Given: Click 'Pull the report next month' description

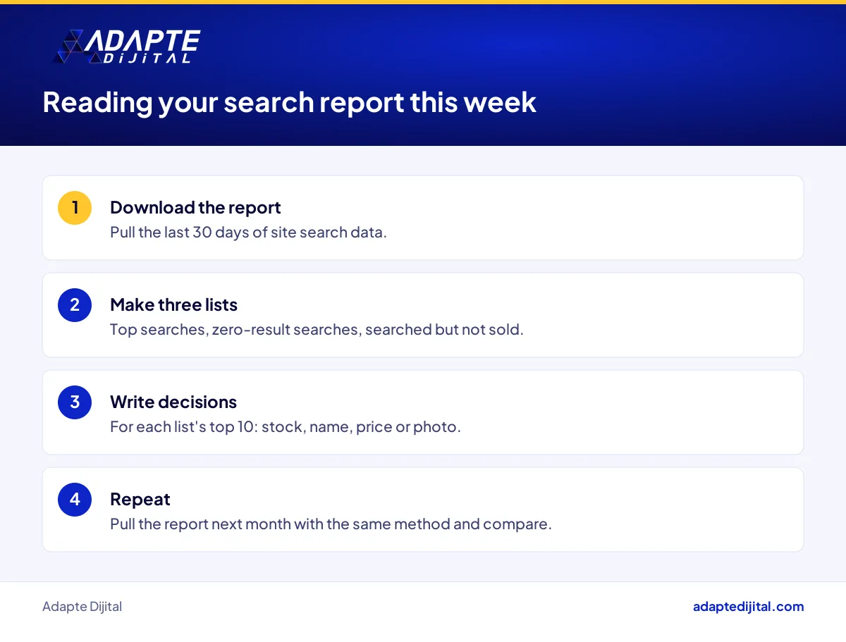Looking at the screenshot, I should [331, 524].
